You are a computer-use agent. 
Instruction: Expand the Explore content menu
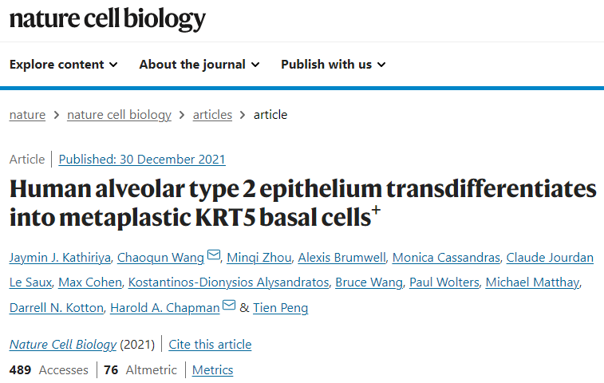click(64, 65)
